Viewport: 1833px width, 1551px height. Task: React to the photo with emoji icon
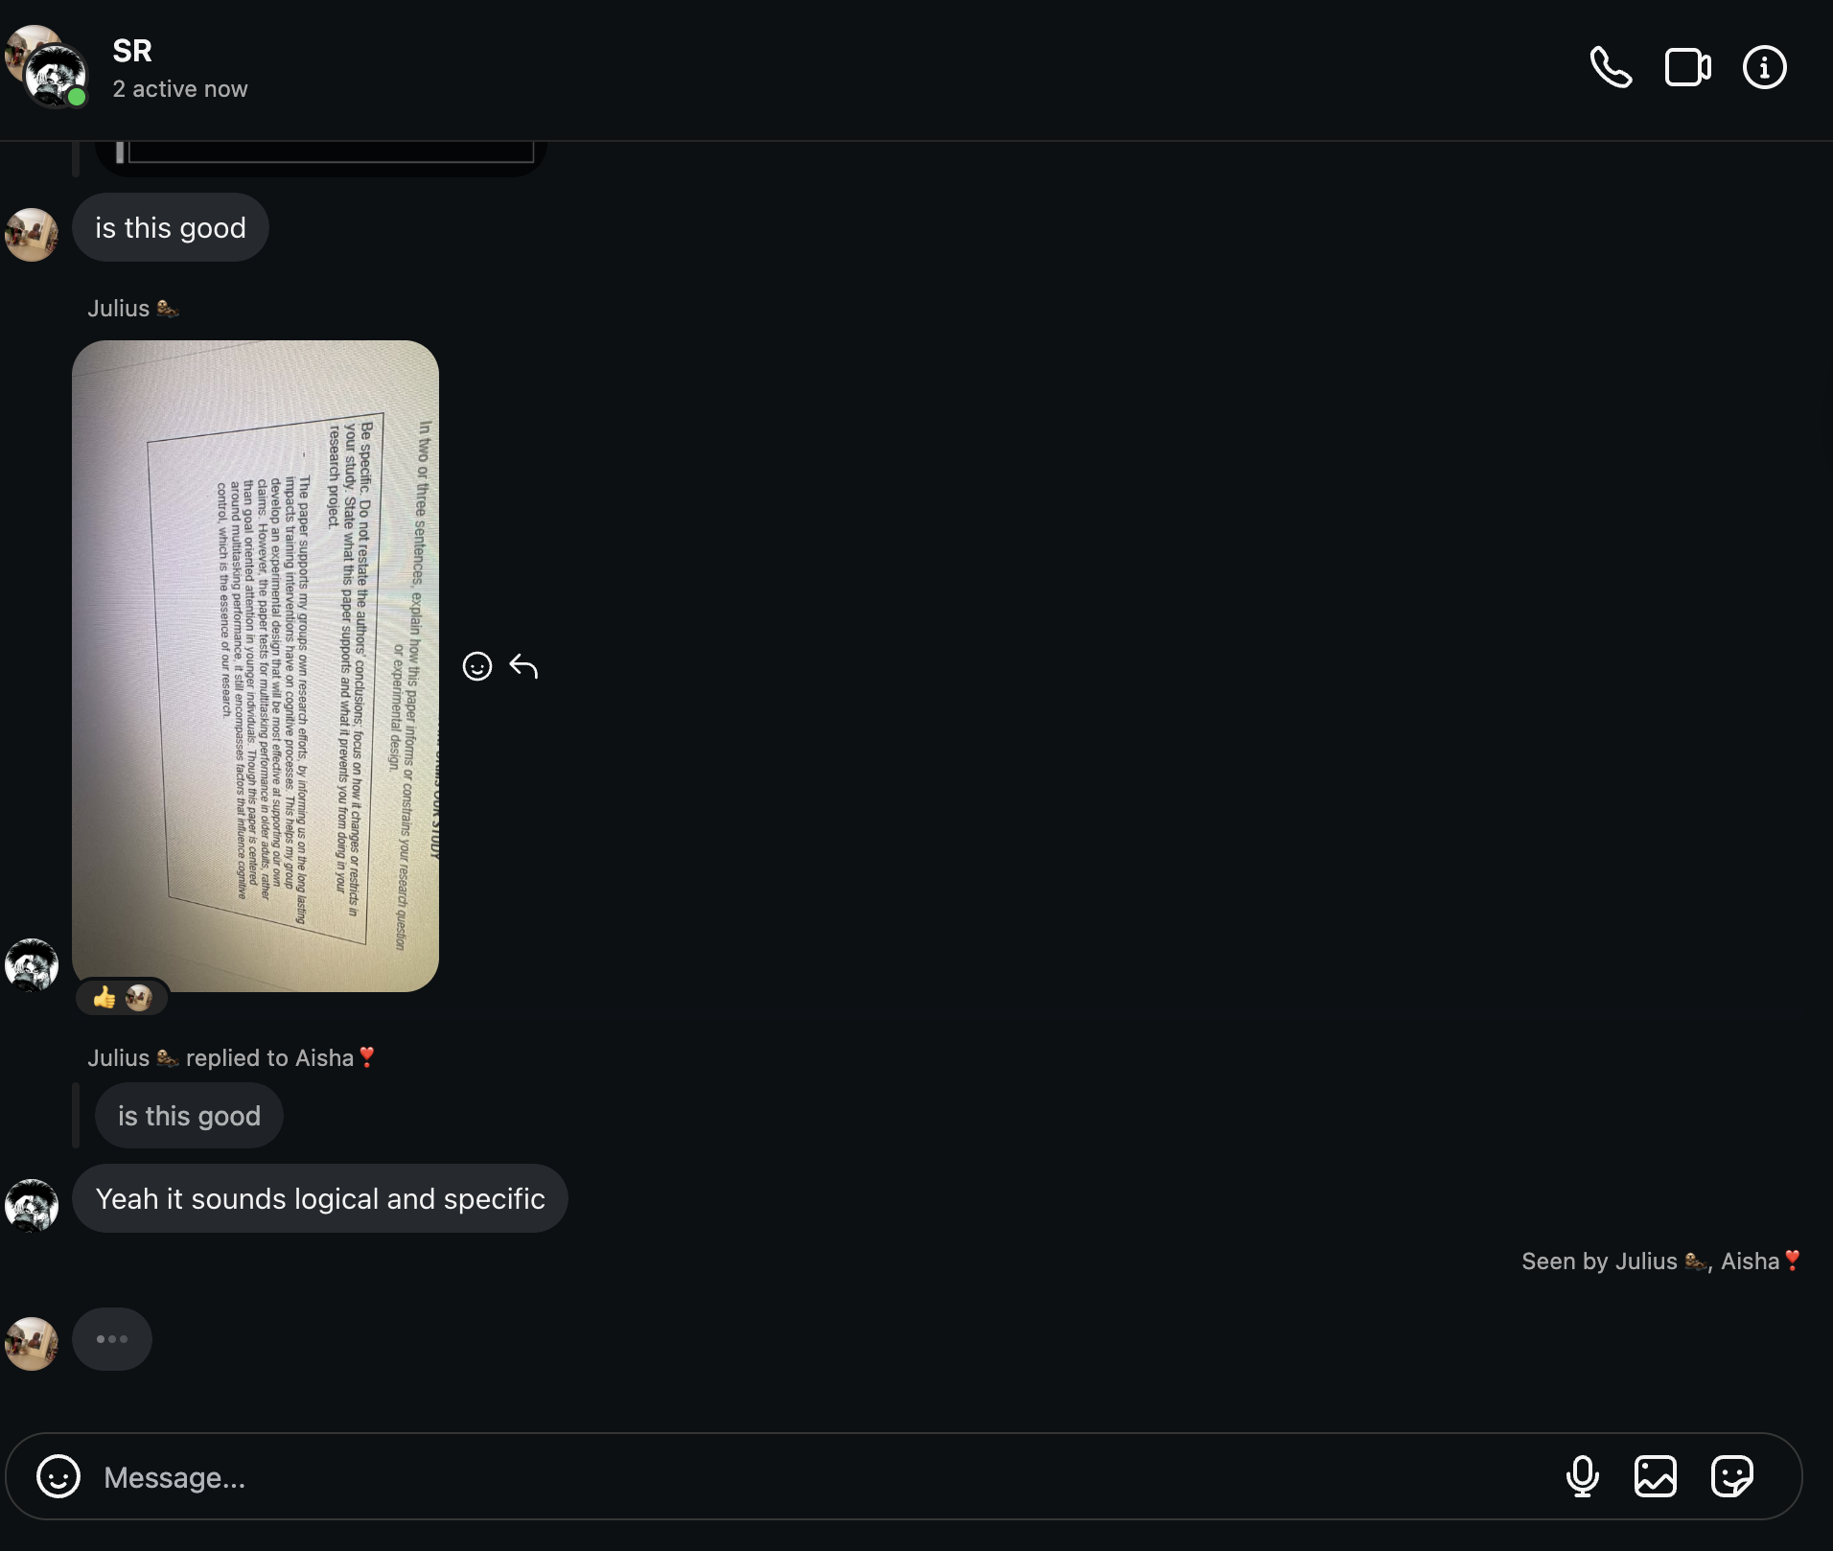click(477, 666)
